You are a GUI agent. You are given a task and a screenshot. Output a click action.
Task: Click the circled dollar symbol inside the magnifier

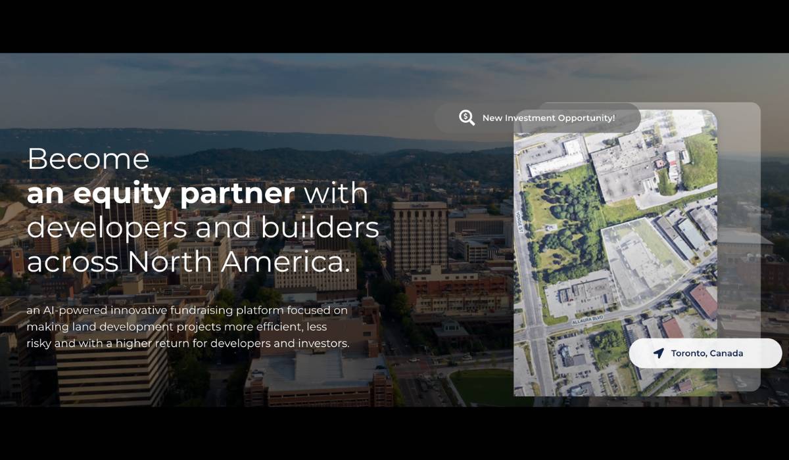pyautogui.click(x=466, y=118)
